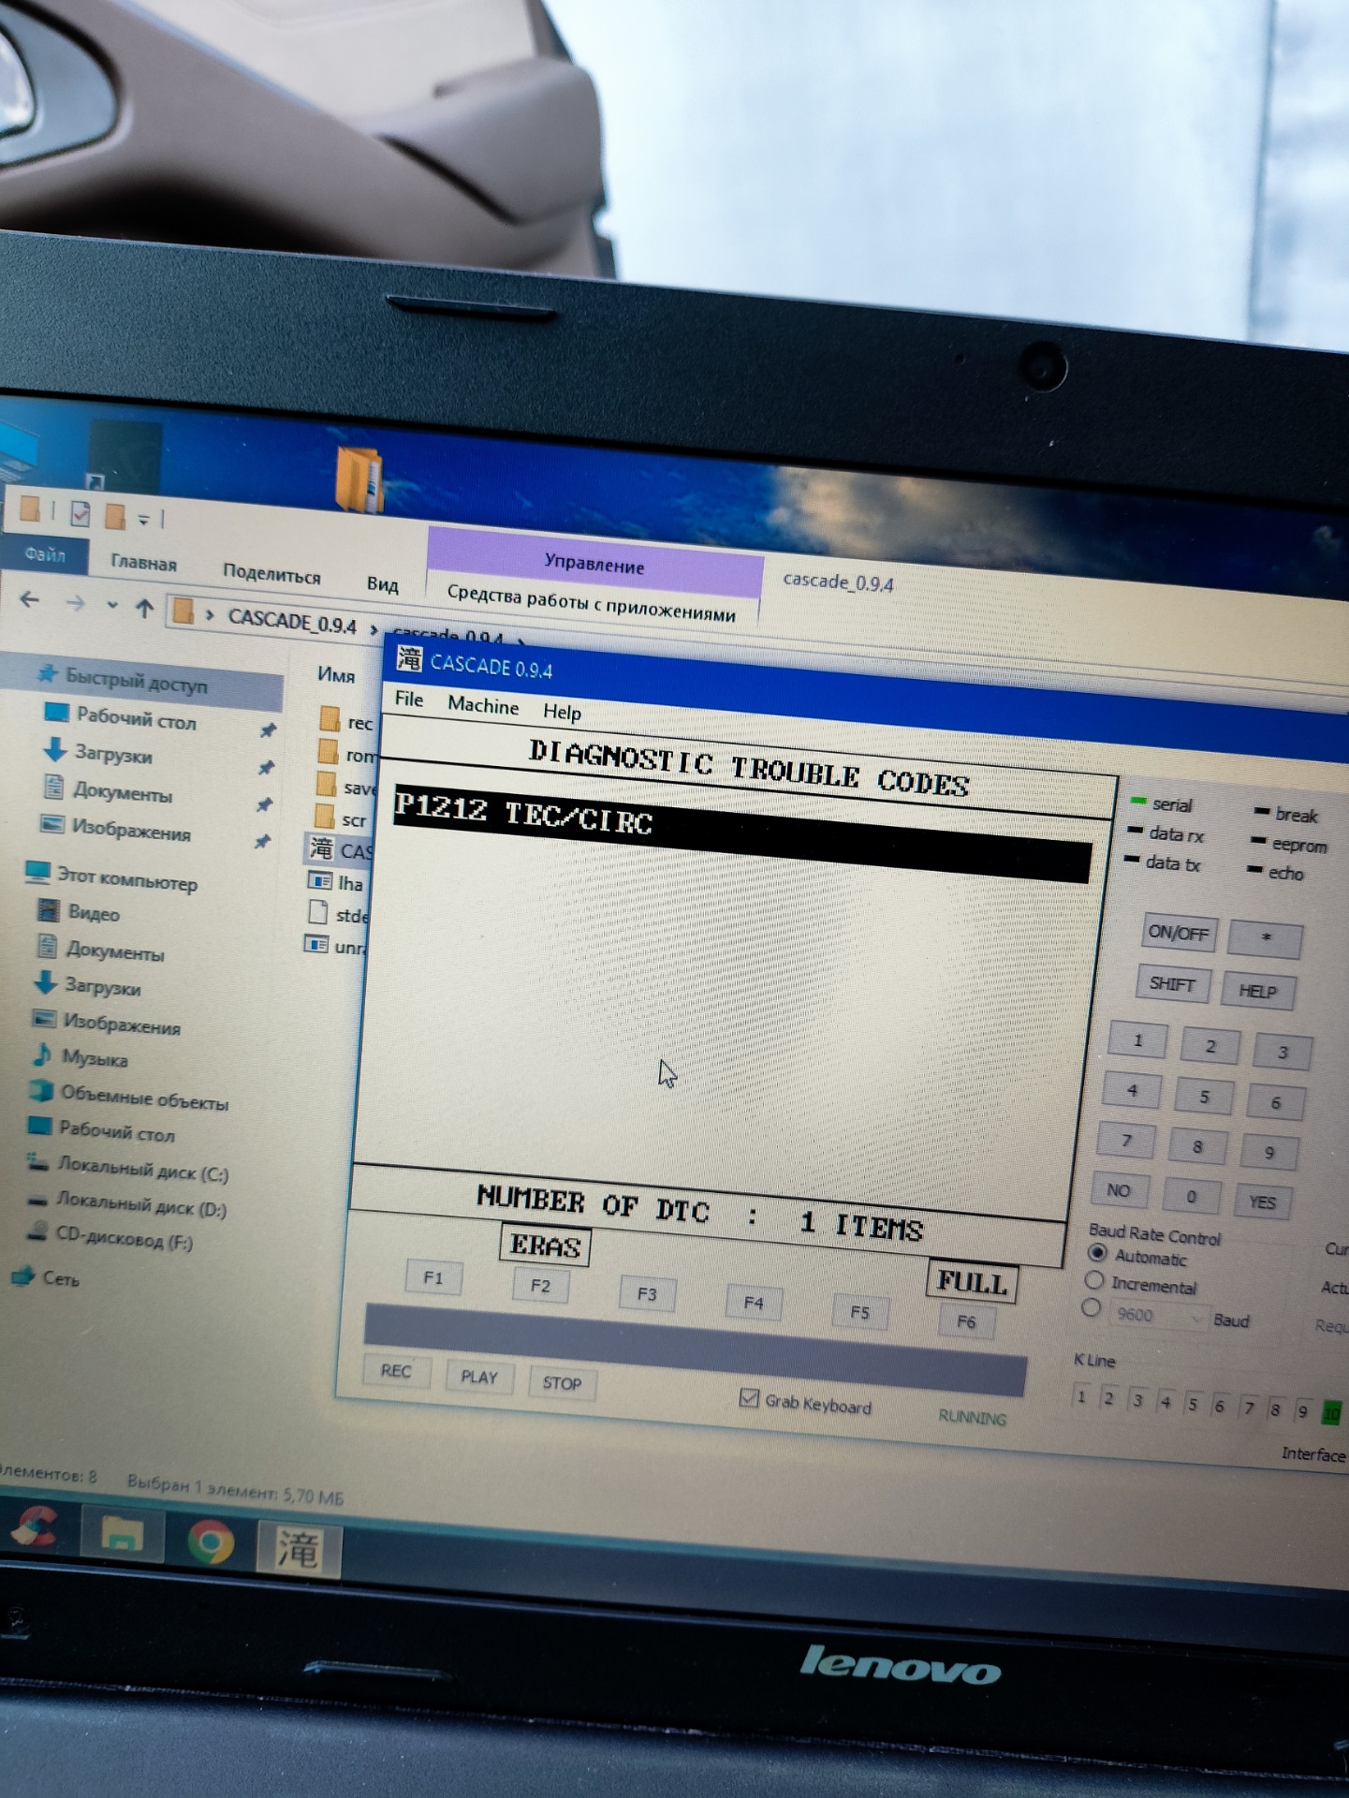Go up one folder level in Explorer
The image size is (1349, 1798).
(144, 609)
